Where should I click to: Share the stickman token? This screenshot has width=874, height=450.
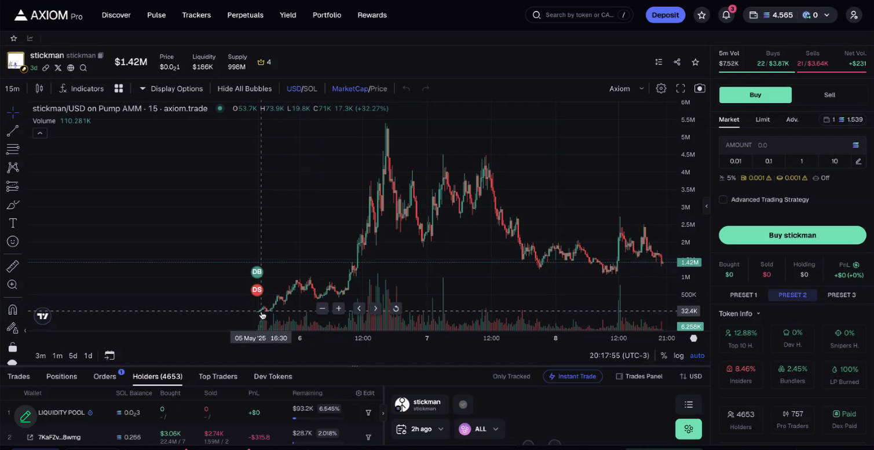pyautogui.click(x=677, y=62)
